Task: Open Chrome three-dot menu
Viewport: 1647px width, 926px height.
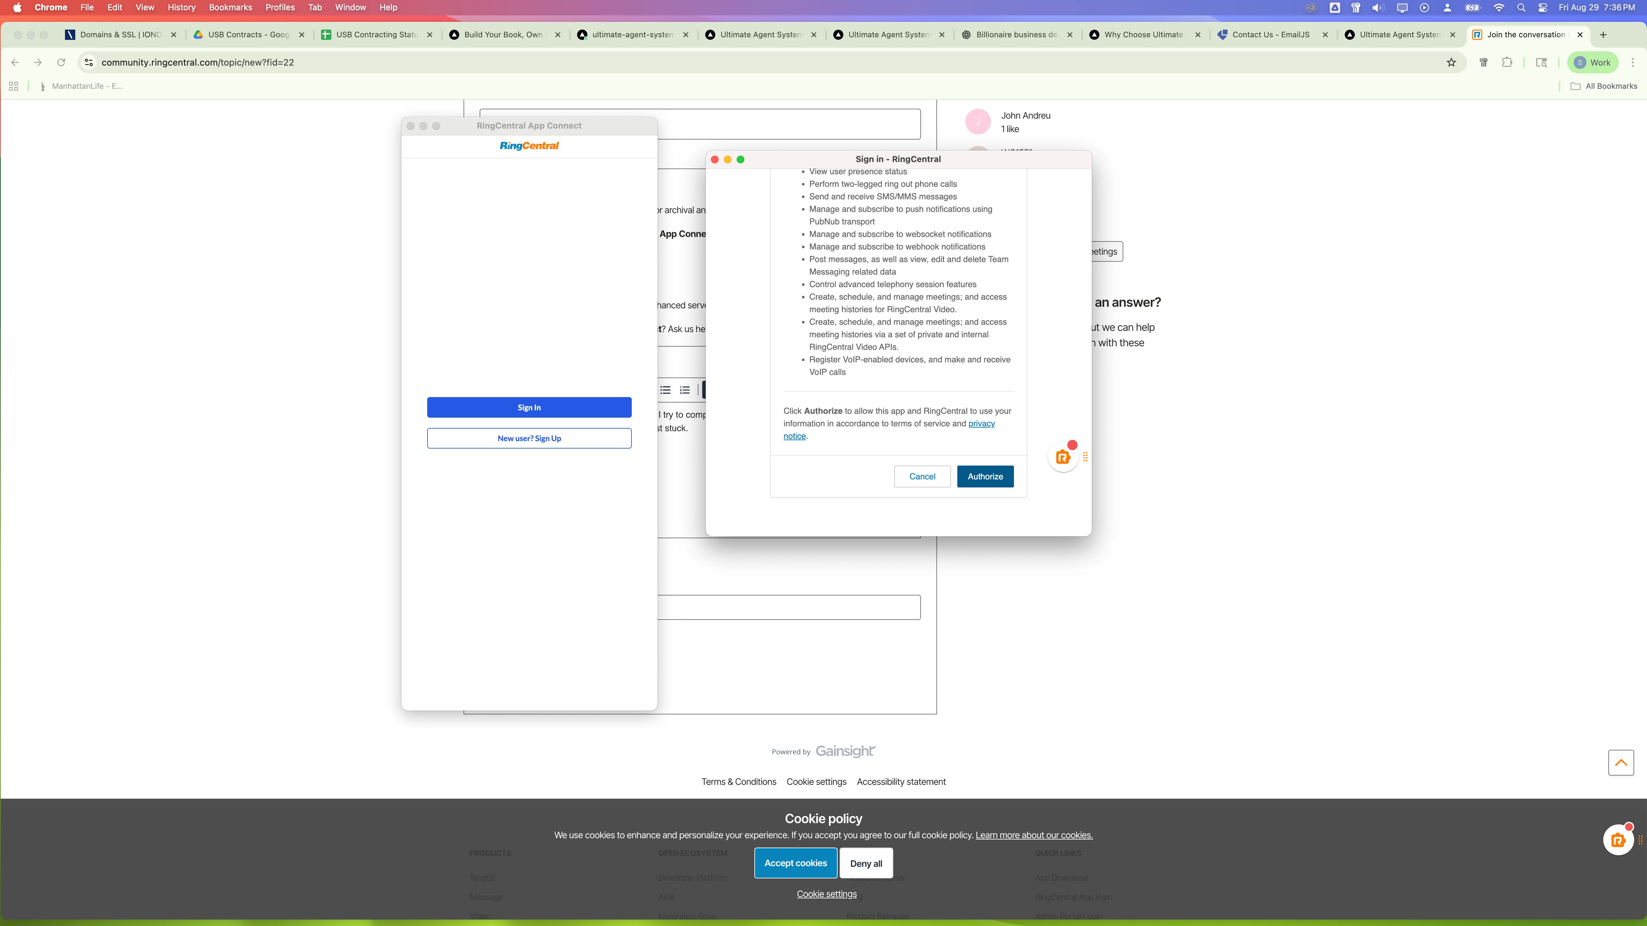Action: (1632, 63)
